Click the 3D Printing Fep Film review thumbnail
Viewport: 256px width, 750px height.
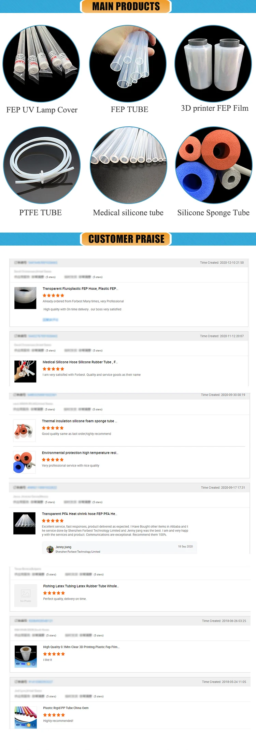26,656
